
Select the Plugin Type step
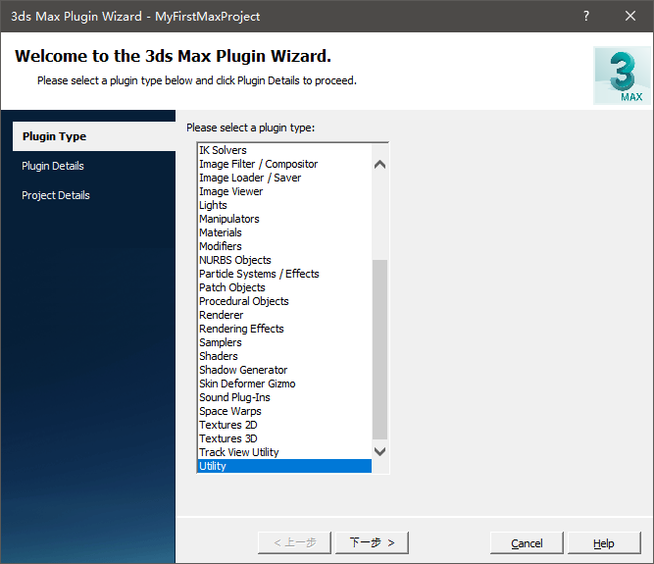click(x=54, y=136)
